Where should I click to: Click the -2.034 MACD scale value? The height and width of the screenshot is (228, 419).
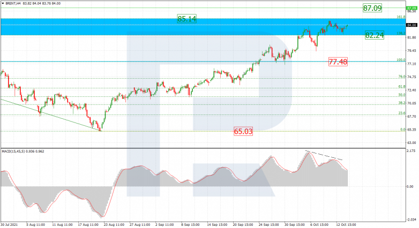point(411,219)
